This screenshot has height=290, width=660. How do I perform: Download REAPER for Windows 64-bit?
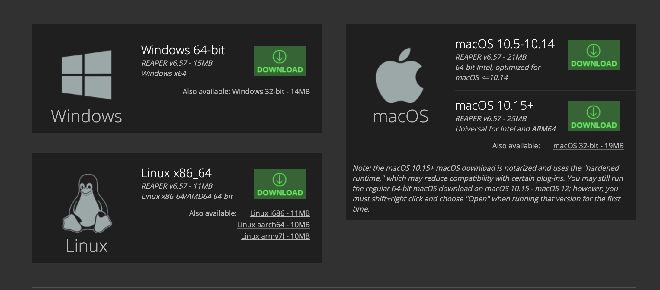(280, 61)
